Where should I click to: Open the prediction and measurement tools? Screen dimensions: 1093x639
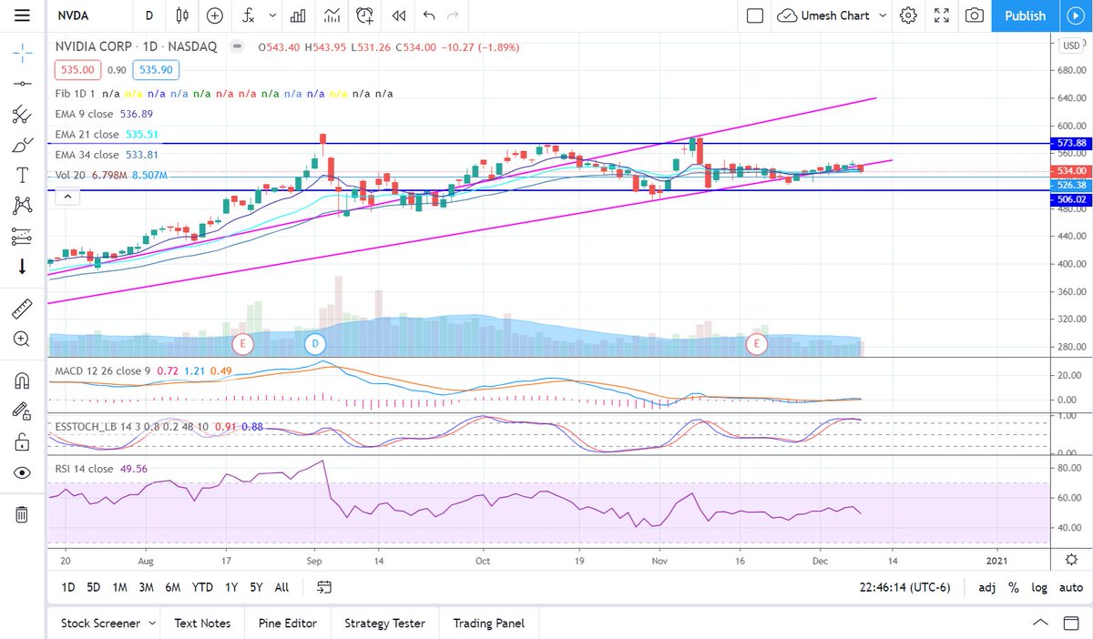click(23, 237)
